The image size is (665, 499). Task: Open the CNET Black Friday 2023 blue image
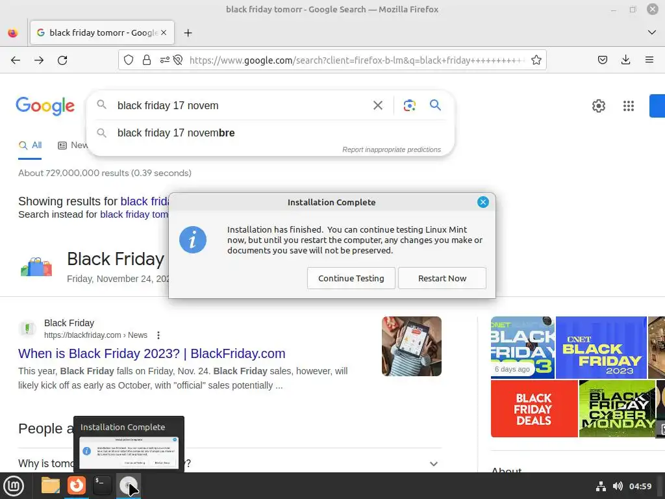pyautogui.click(x=601, y=347)
